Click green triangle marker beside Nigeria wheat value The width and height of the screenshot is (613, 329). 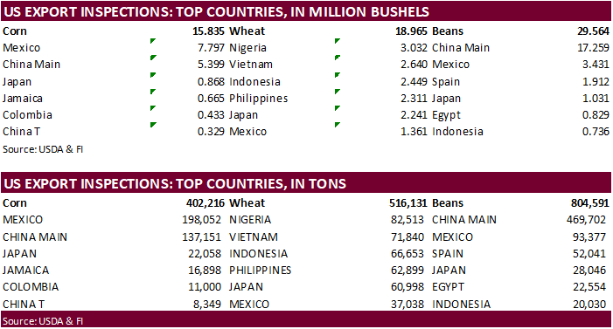(338, 41)
